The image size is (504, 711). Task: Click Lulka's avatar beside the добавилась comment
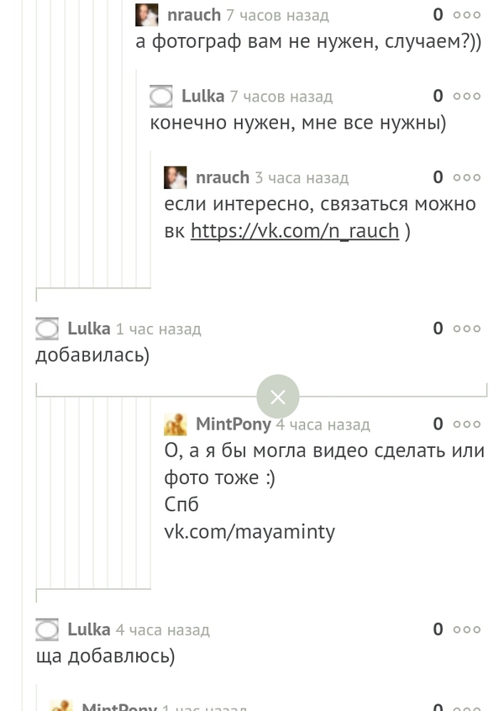tap(47, 329)
